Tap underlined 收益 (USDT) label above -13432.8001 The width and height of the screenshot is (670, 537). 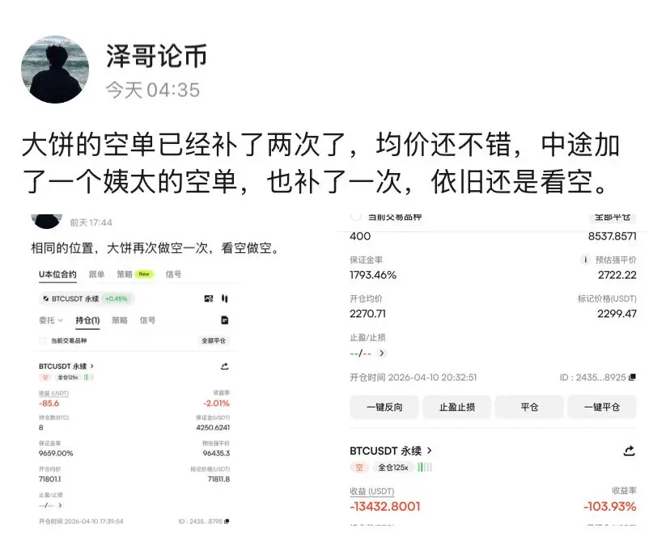click(371, 491)
